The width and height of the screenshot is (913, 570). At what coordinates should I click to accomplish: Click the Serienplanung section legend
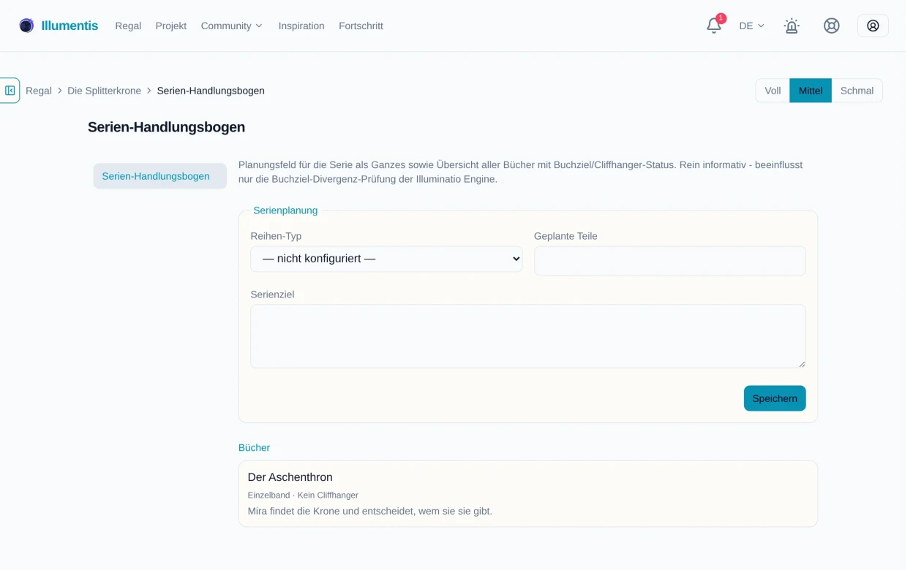pos(285,210)
